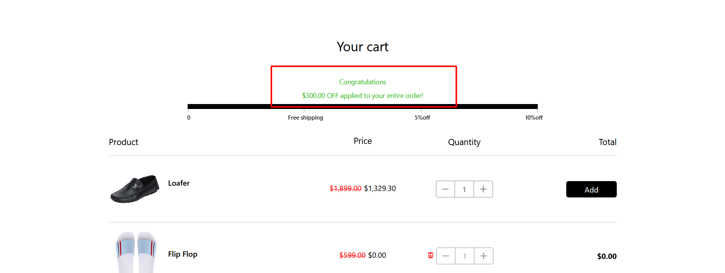Screen dimensions: 725x273
Task: Edit the Flip Flop quantity field
Action: pos(464,256)
